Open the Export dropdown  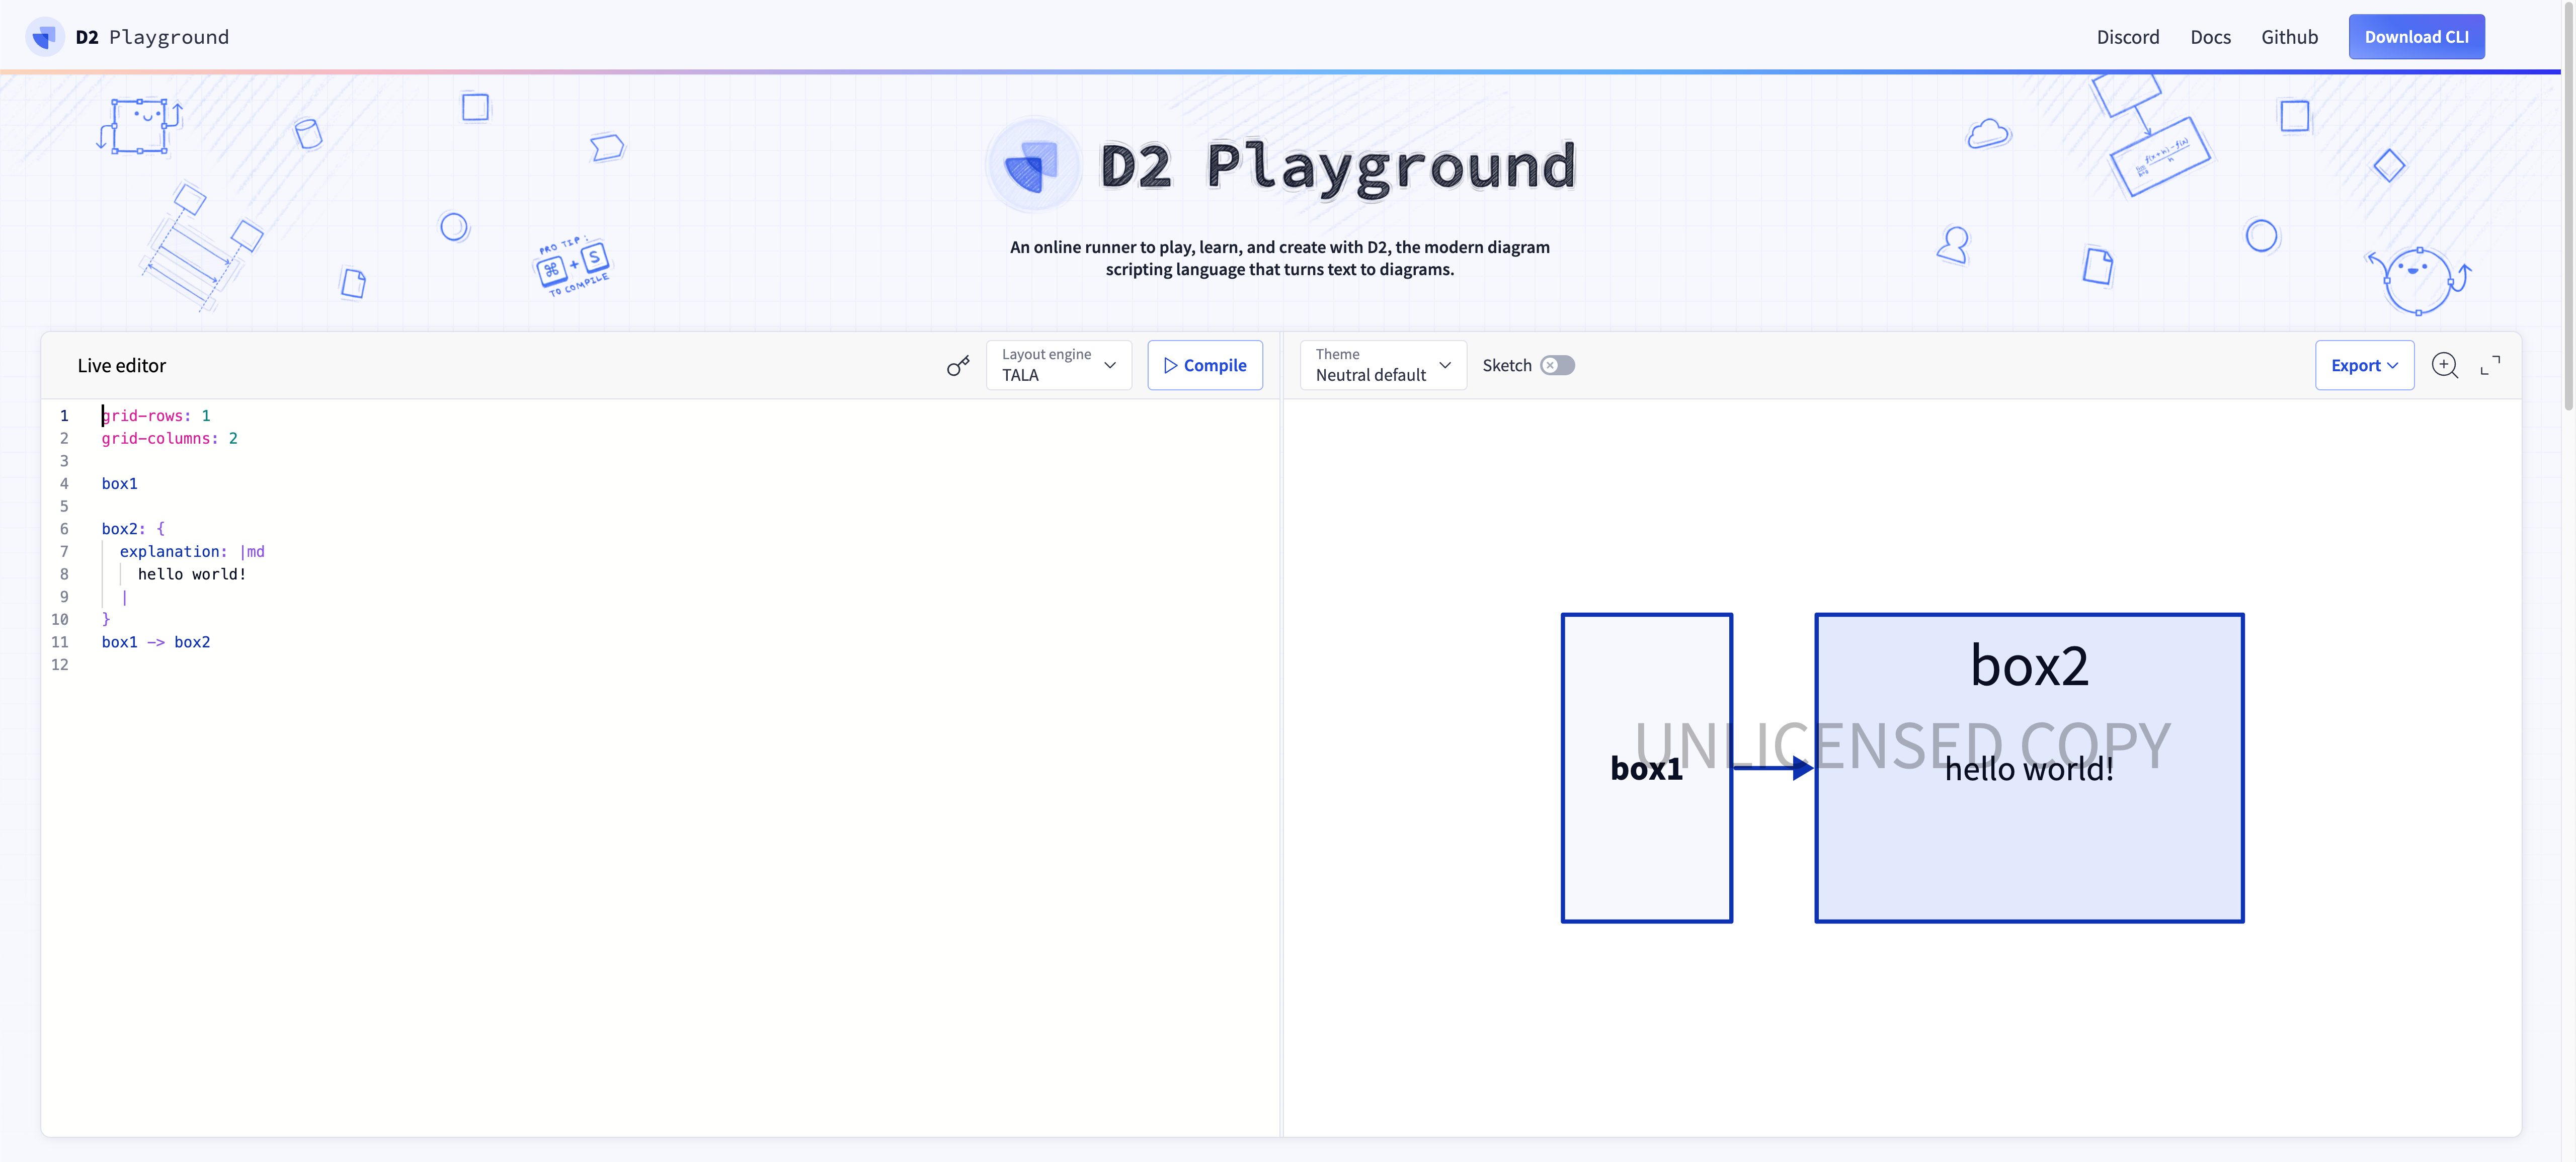pyautogui.click(x=2364, y=365)
